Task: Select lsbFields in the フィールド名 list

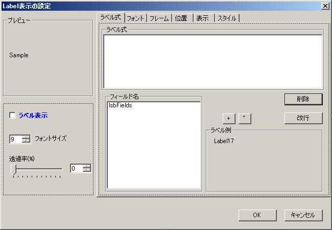Action: 121,106
